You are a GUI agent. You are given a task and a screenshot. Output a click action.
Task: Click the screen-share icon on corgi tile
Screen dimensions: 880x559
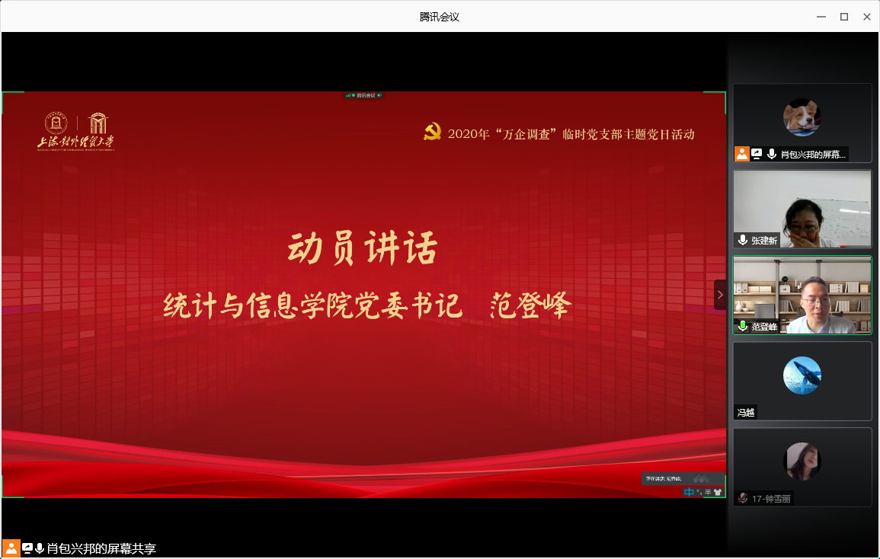(x=757, y=154)
